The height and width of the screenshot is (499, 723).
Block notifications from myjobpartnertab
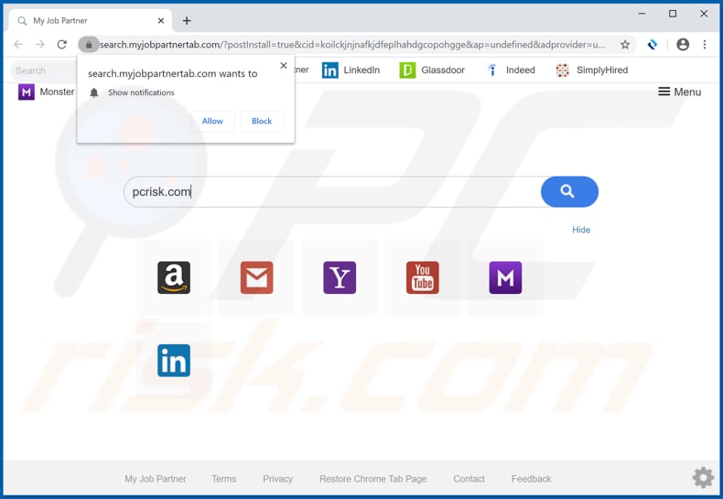(x=262, y=121)
